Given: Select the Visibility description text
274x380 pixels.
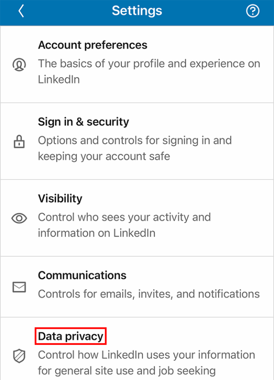Looking at the screenshot, I should (x=125, y=225).
